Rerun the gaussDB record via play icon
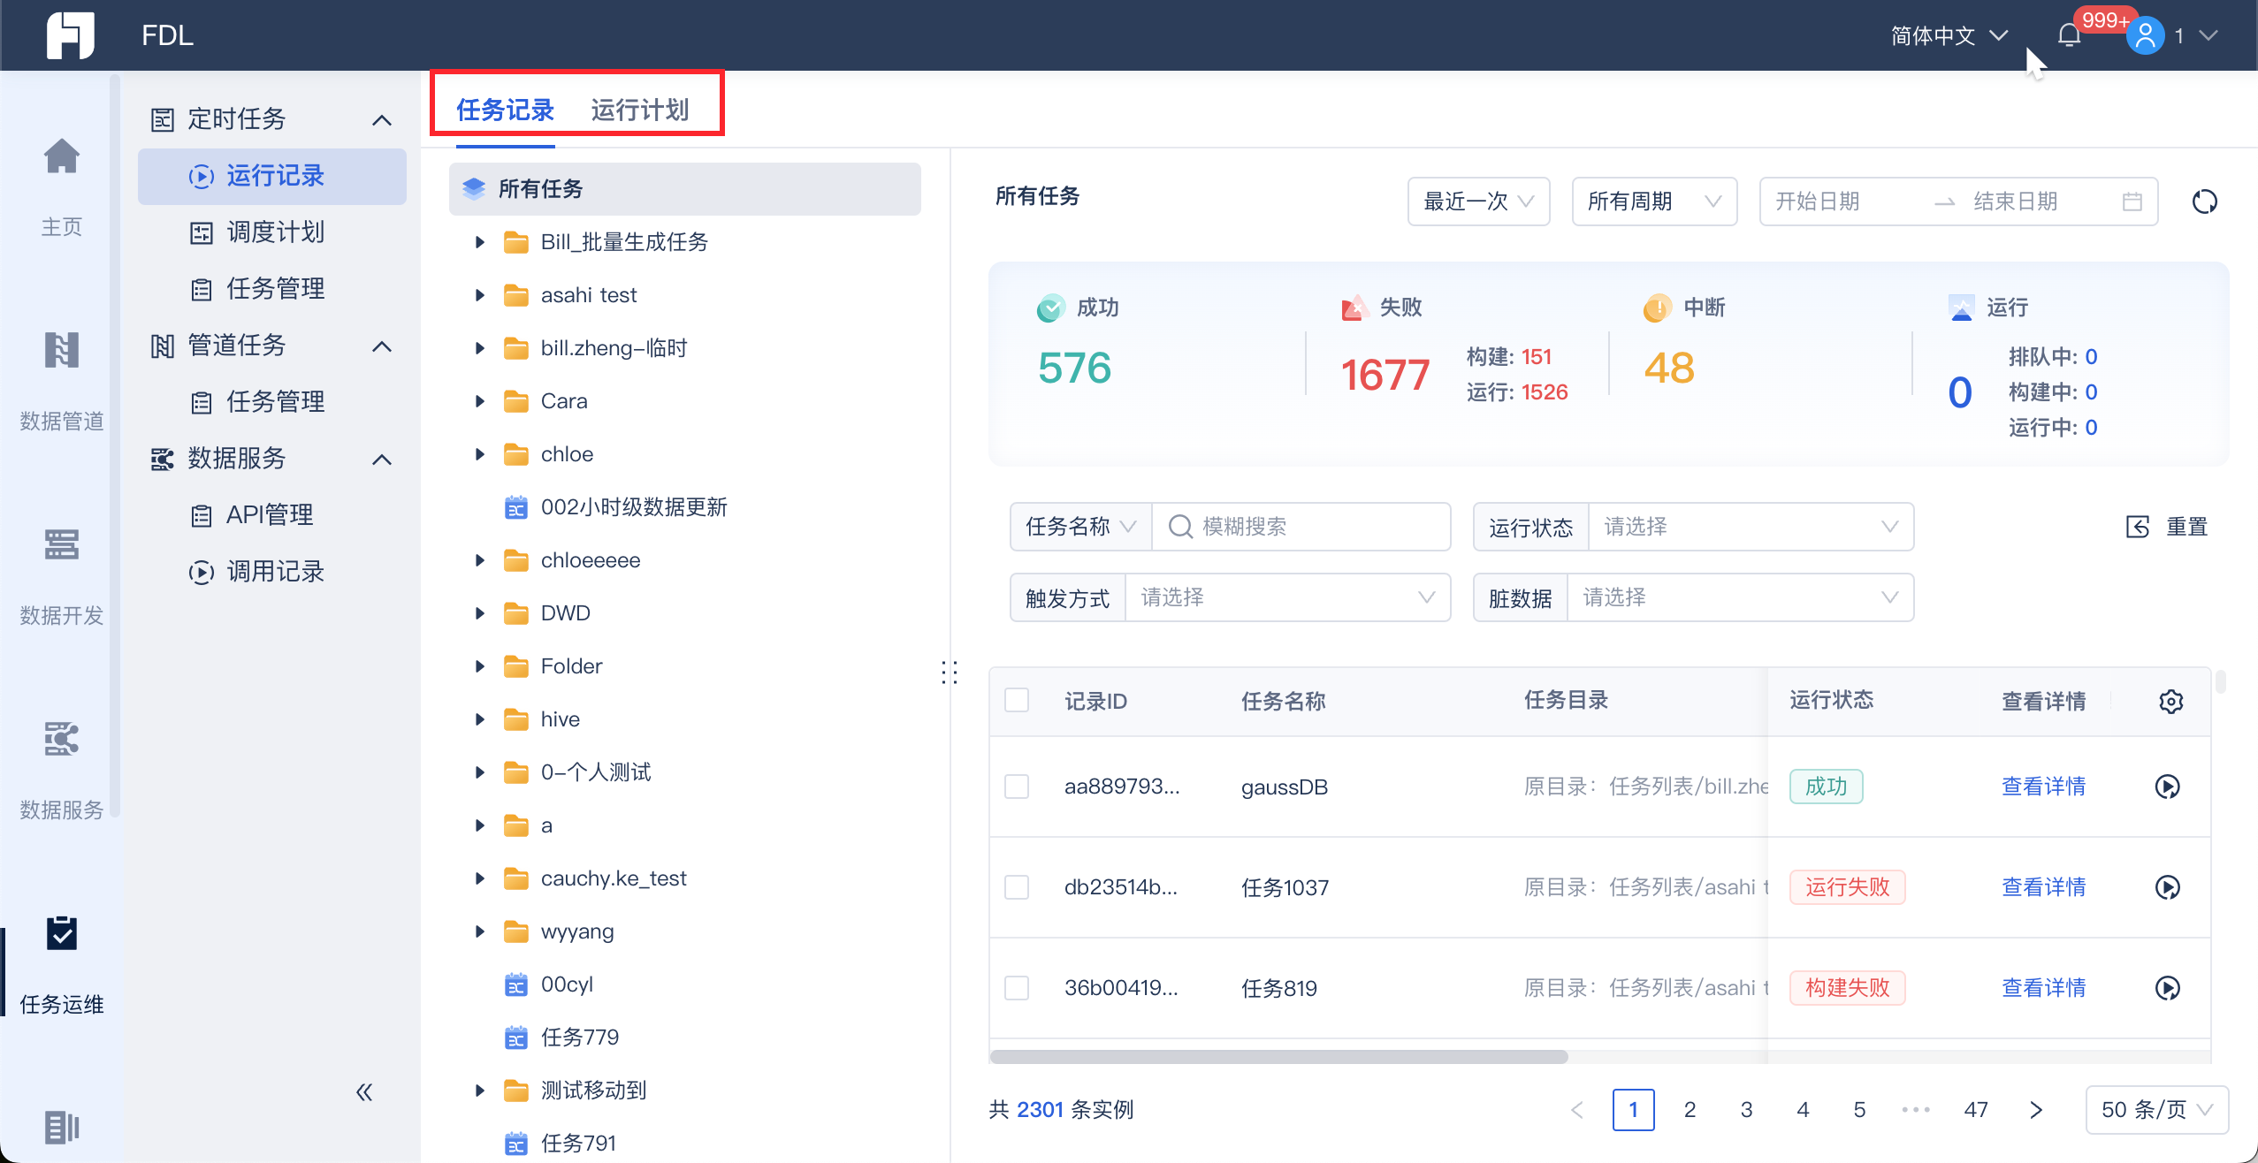 click(x=2167, y=787)
